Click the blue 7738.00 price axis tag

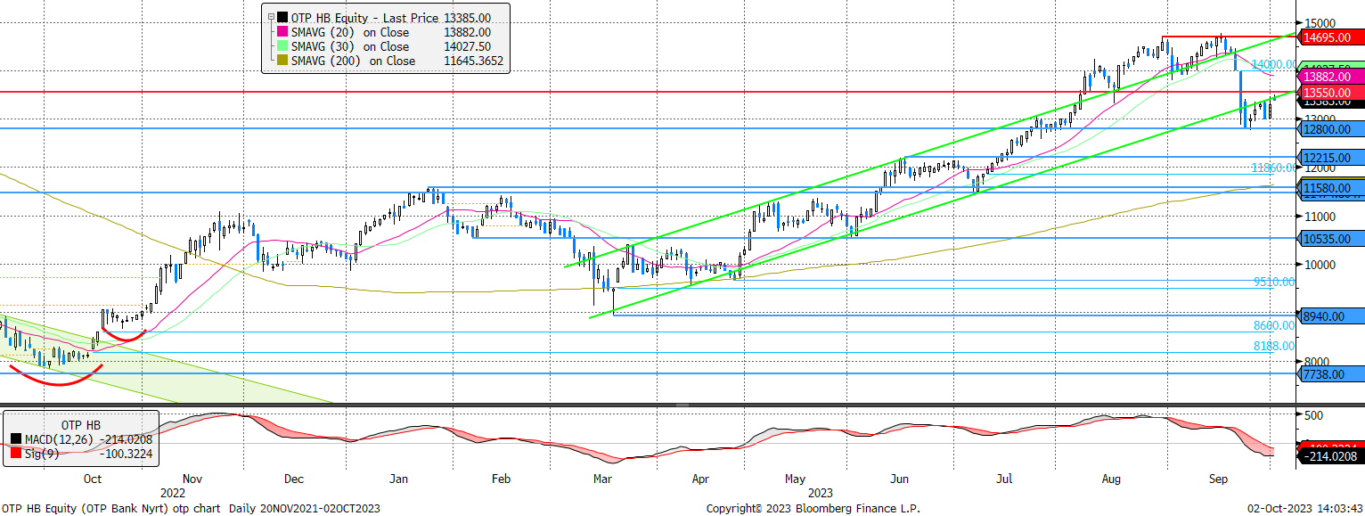tap(1330, 374)
